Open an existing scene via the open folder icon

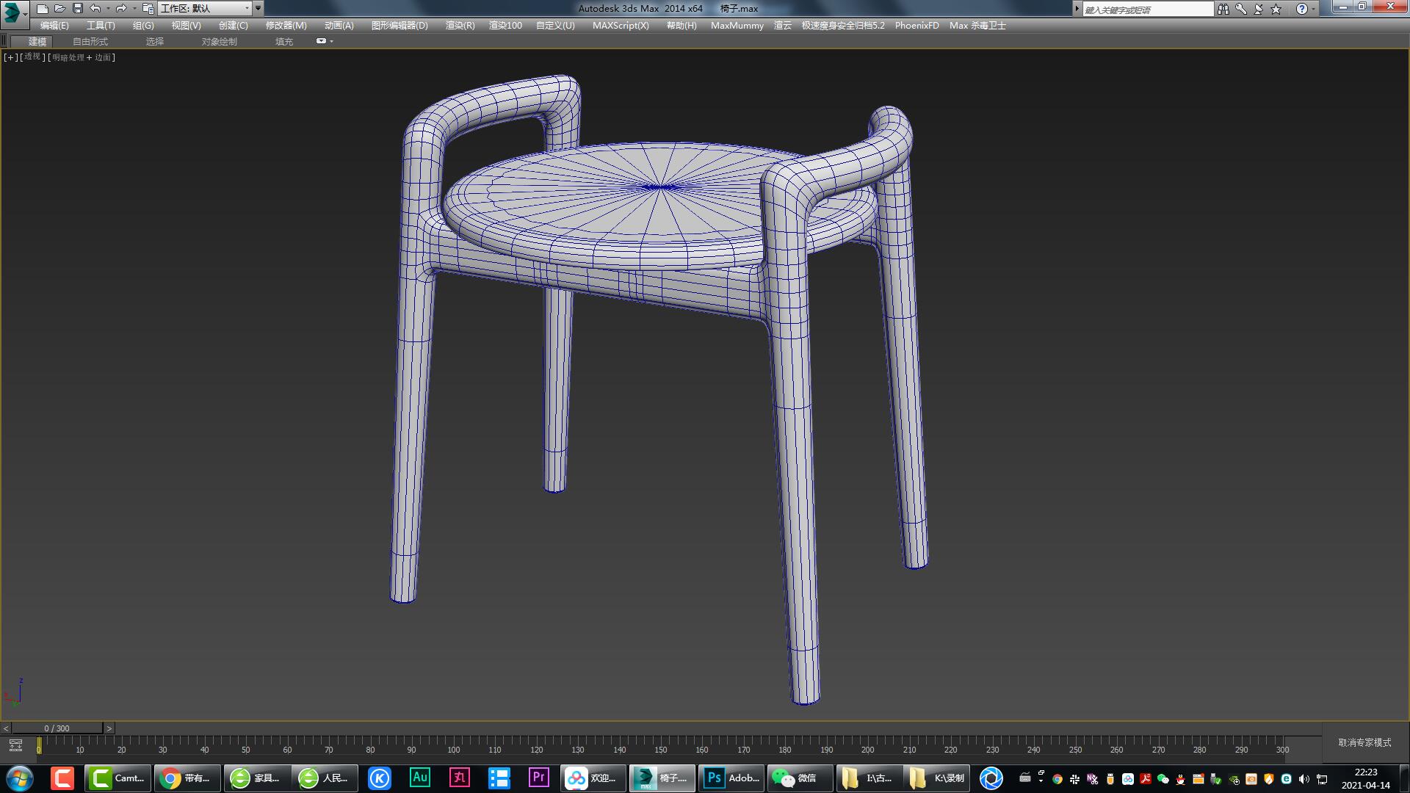(x=60, y=8)
